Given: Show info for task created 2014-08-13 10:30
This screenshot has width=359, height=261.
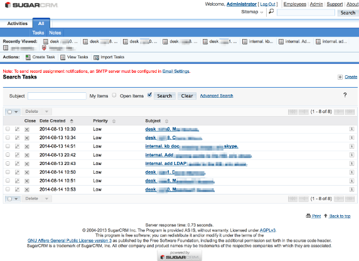Looking at the screenshot, I should coord(351,129).
